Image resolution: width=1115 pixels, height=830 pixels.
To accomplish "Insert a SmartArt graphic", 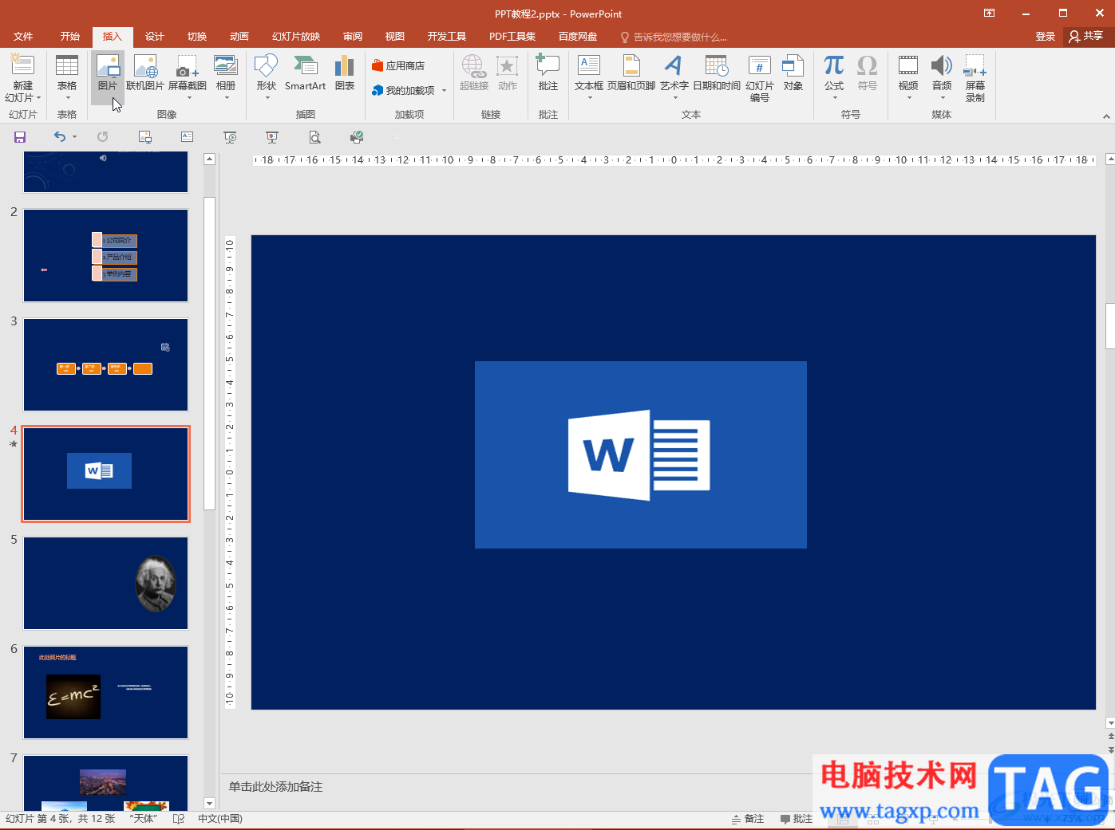I will [305, 73].
